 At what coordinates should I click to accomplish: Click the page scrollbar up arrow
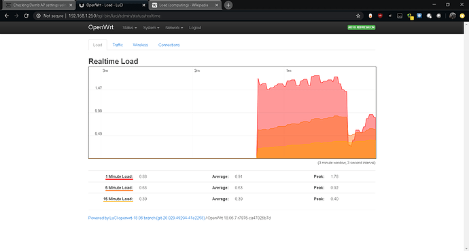(466, 24)
